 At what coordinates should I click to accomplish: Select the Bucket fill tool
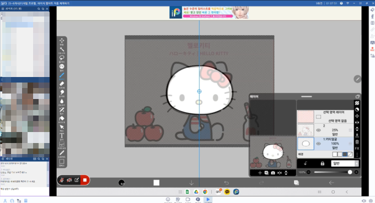click(62, 118)
